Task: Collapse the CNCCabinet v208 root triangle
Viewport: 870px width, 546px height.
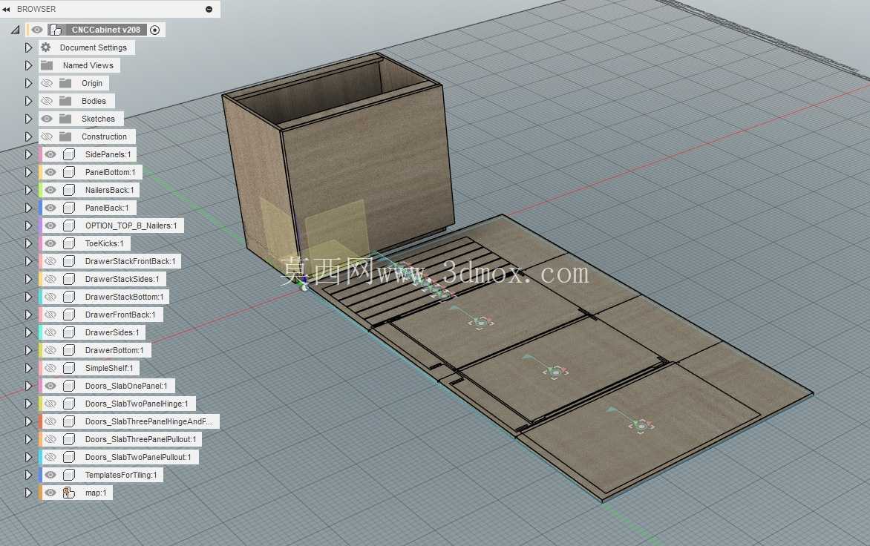Action: point(16,30)
